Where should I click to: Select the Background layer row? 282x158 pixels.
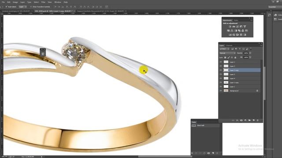click(240, 91)
